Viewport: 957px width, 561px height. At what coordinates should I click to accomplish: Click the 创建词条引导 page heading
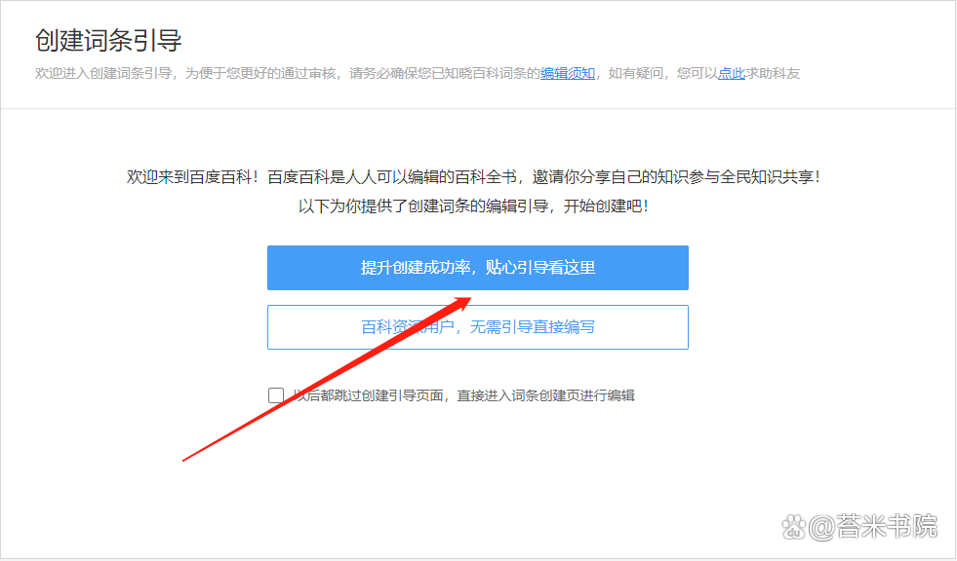pos(108,41)
